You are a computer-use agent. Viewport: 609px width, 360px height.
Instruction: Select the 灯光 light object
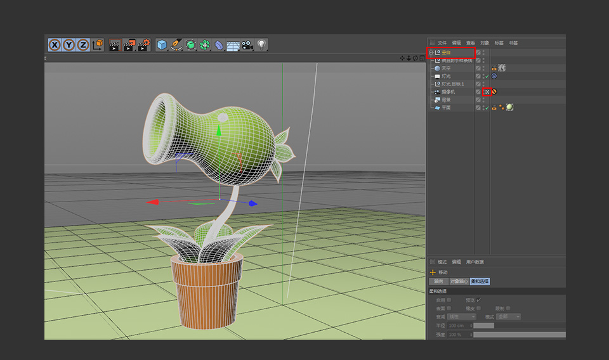446,76
